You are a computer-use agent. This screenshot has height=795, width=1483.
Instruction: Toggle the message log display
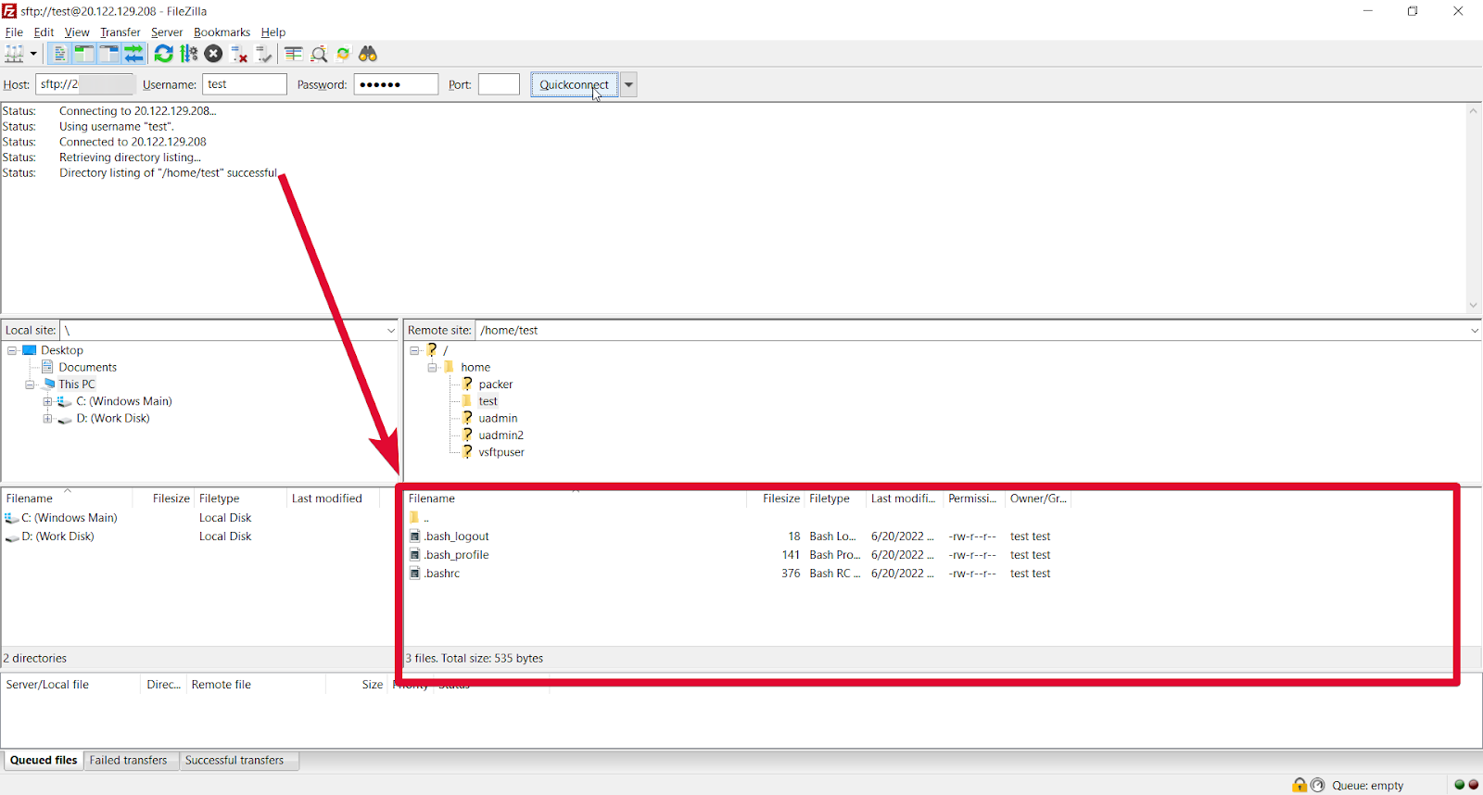tap(59, 54)
